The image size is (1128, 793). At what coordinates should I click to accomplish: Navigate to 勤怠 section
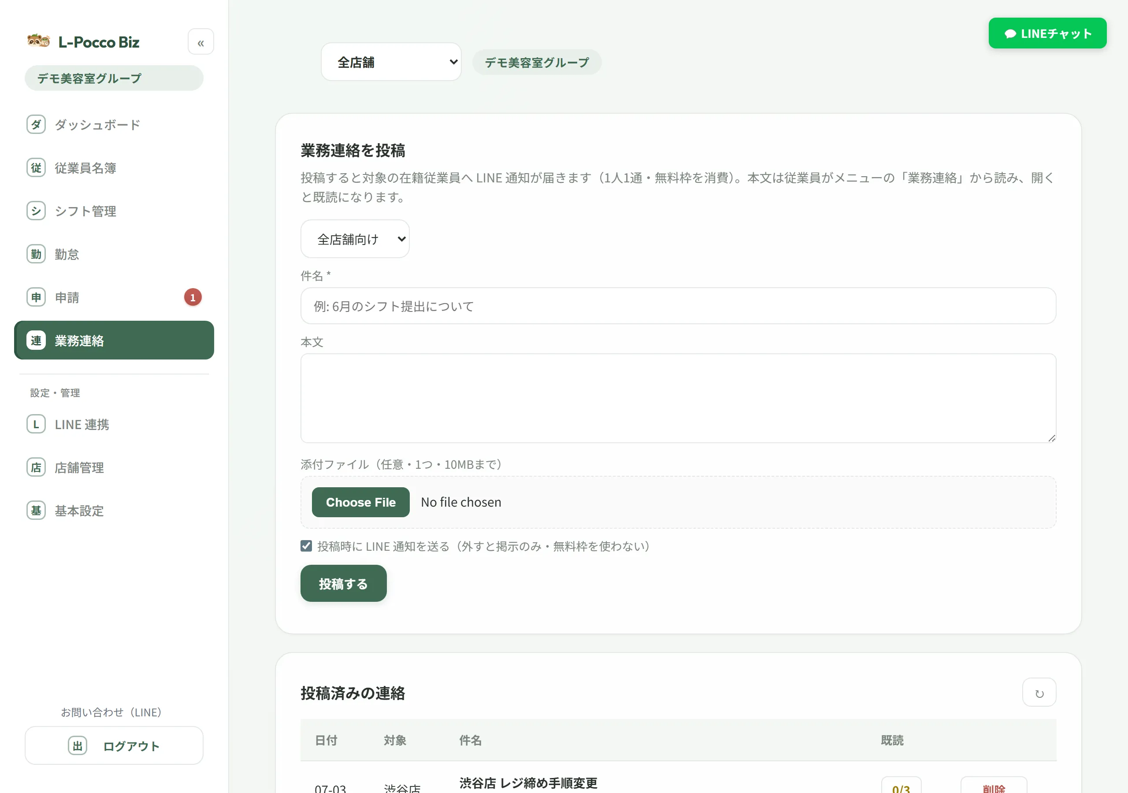(x=114, y=255)
